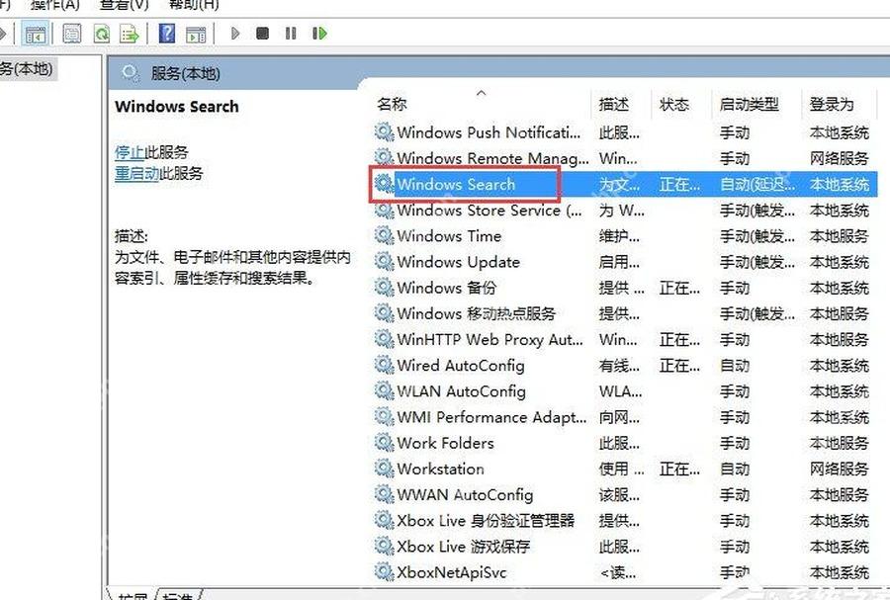Click gear icon of WMI Performance Adapter row
Viewport: 890px width, 600px height.
pyautogui.click(x=385, y=417)
